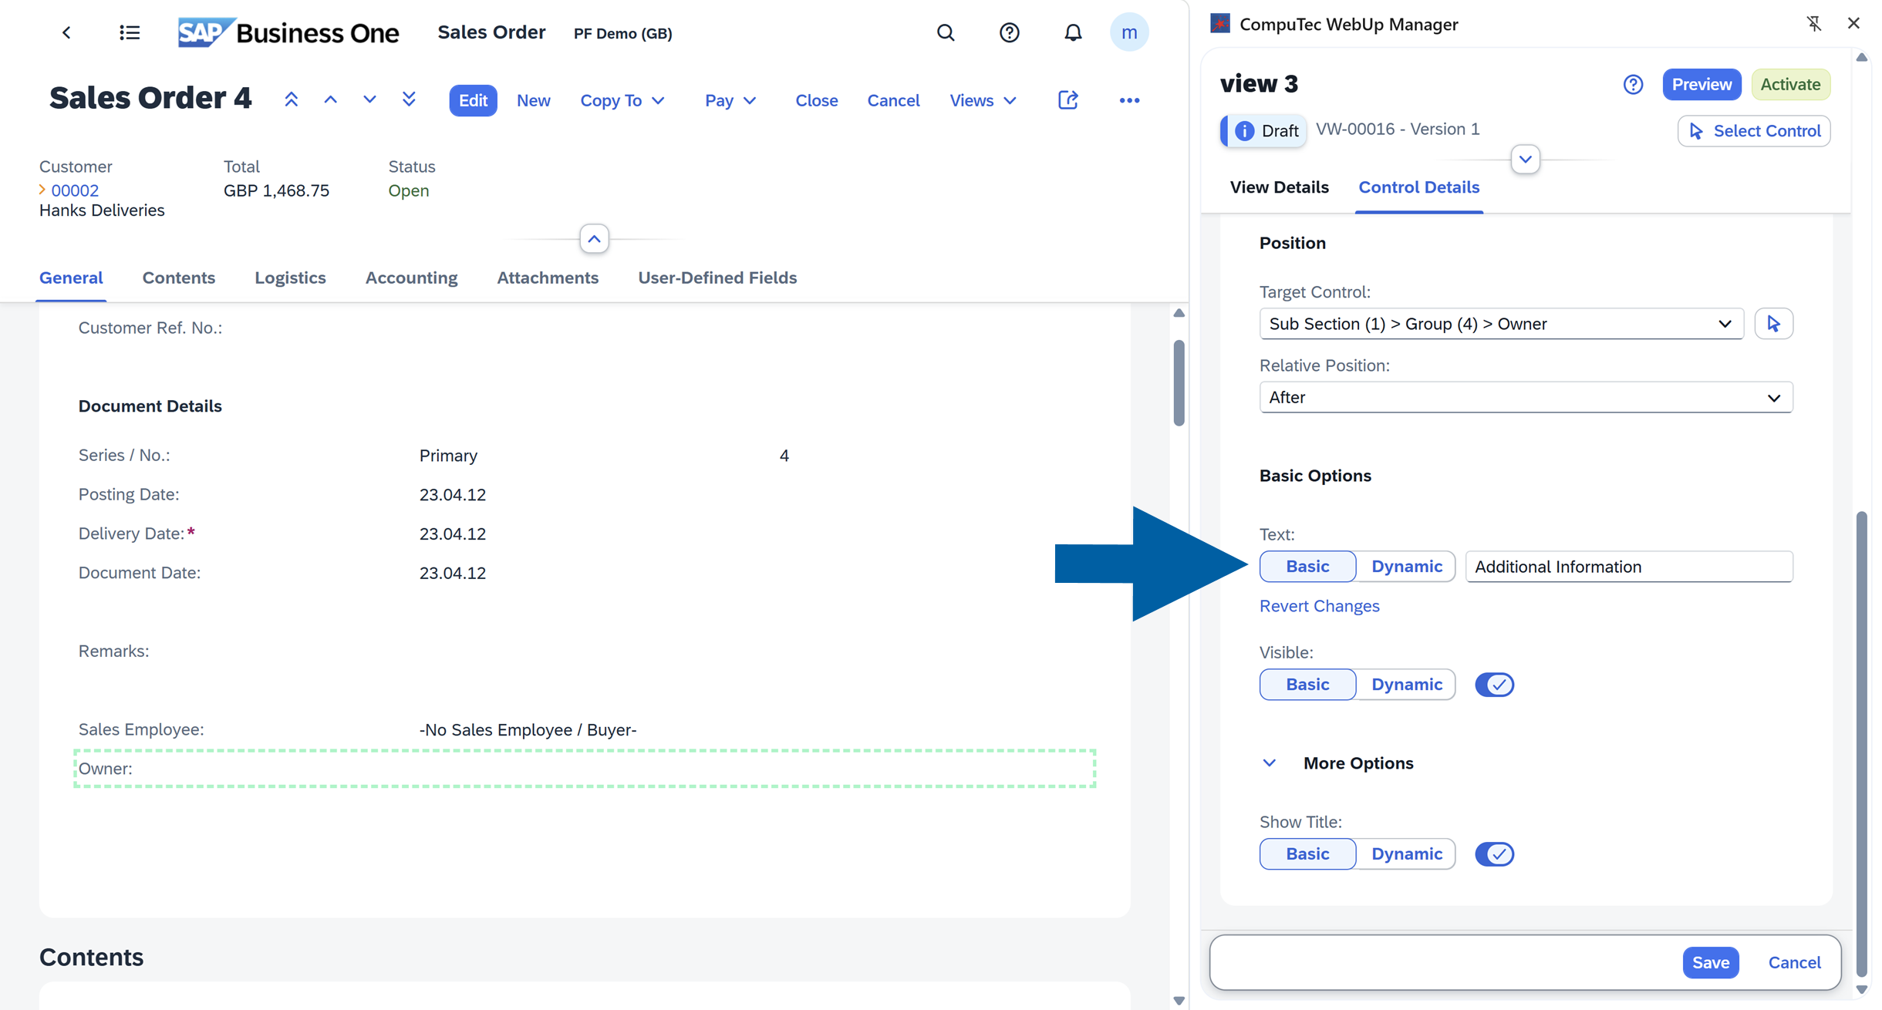Toggle the Show Title switch
Screen dimensions: 1882x1010
pyautogui.click(x=1494, y=854)
